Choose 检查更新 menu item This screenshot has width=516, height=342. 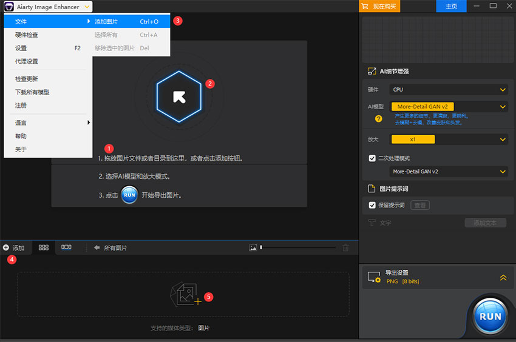click(27, 79)
